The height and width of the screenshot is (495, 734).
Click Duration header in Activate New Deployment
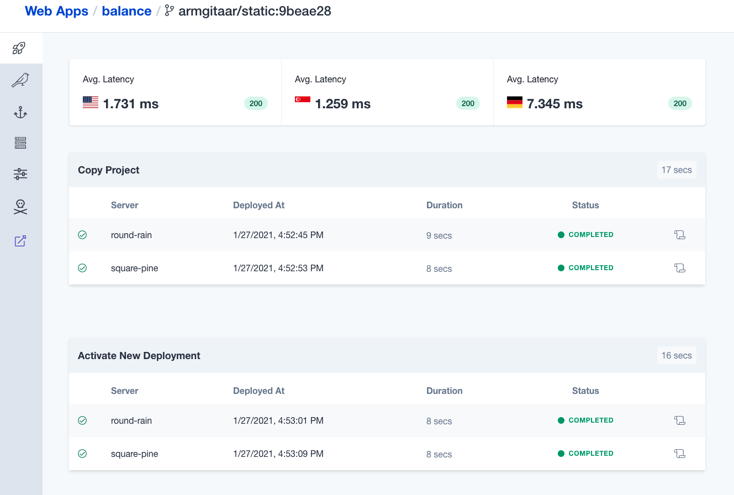point(445,391)
